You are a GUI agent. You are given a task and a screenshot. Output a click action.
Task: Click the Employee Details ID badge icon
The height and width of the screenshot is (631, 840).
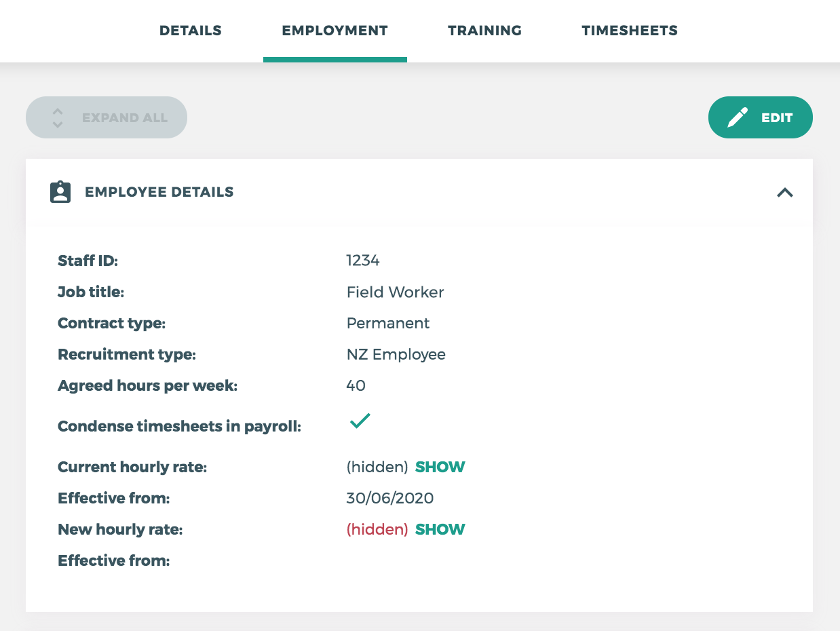60,192
